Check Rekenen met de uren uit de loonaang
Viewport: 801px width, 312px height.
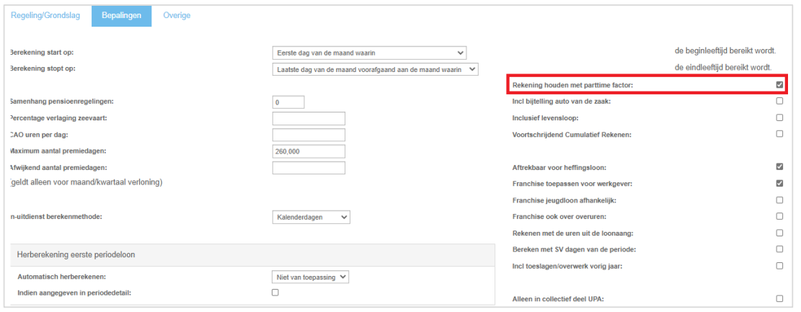(779, 232)
